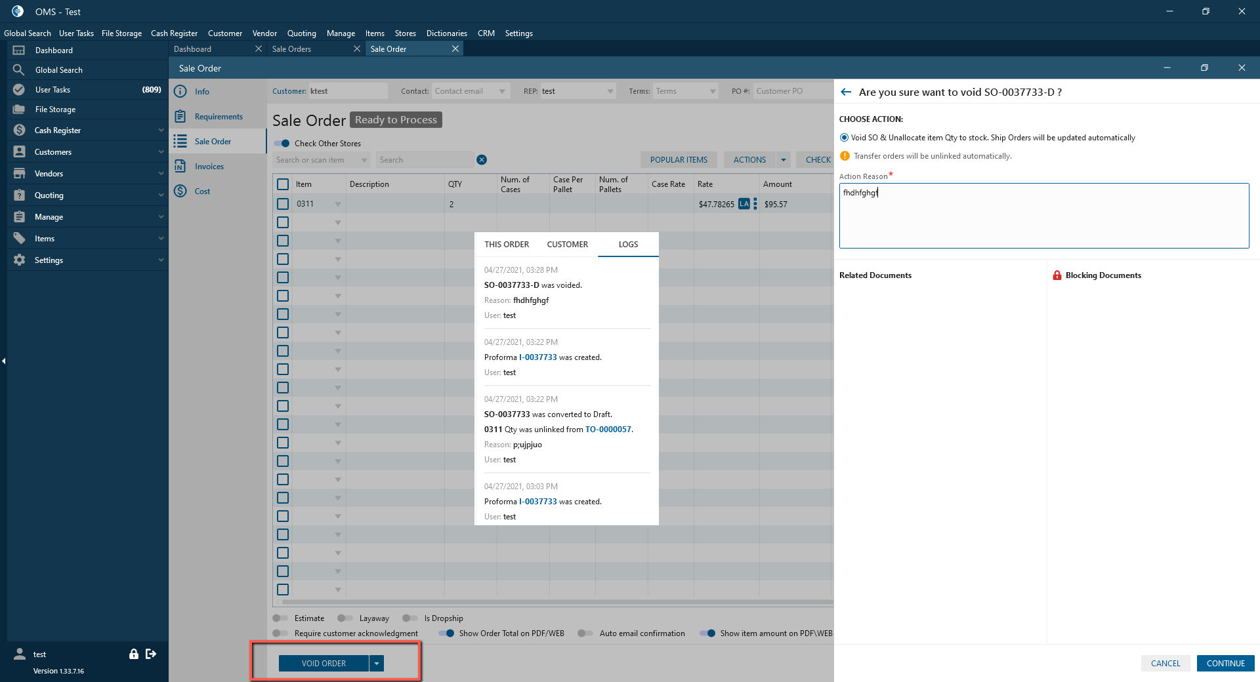Go back with the void dialog arrow
The image size is (1260, 682).
[846, 92]
